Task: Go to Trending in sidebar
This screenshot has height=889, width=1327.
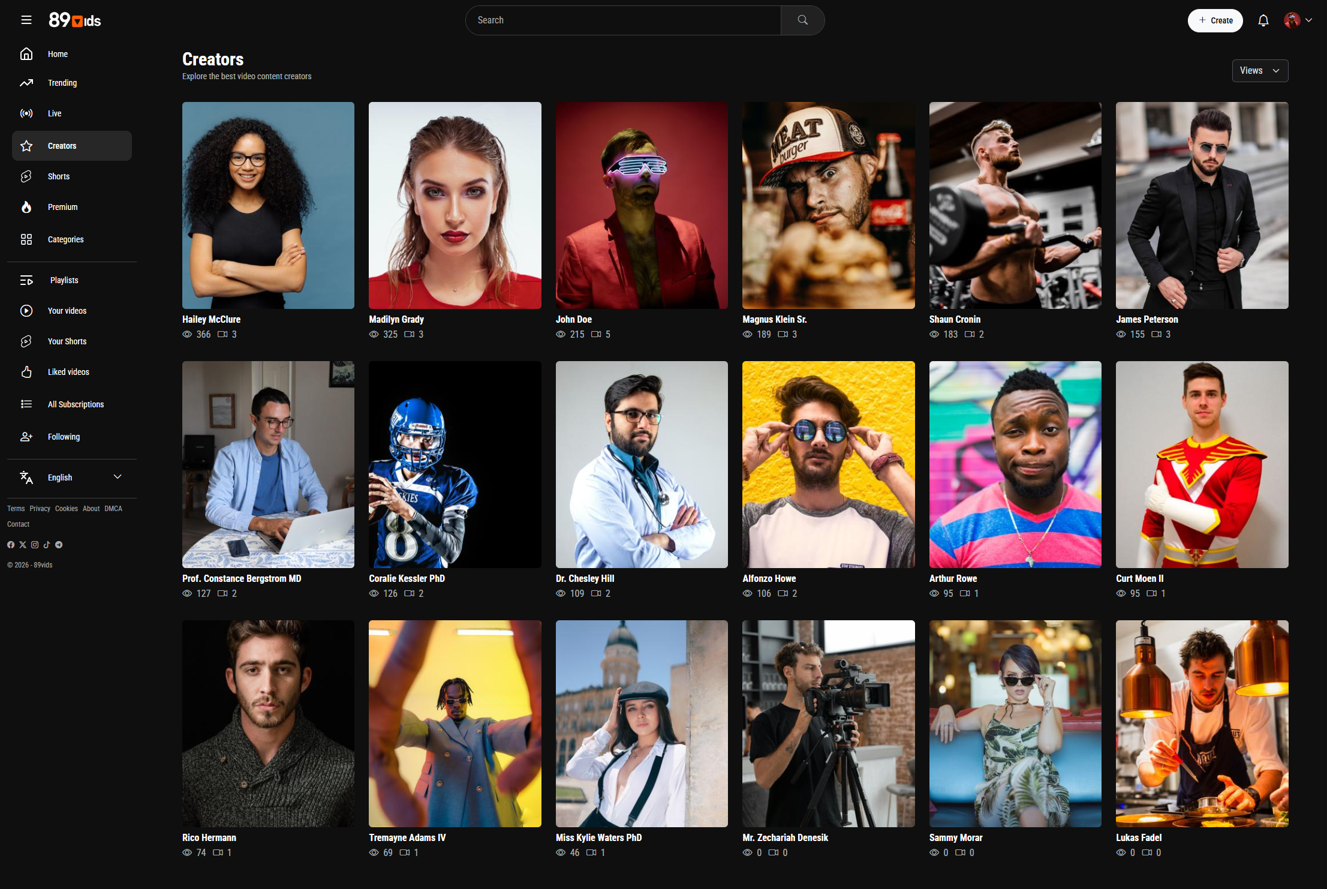Action: (x=62, y=83)
